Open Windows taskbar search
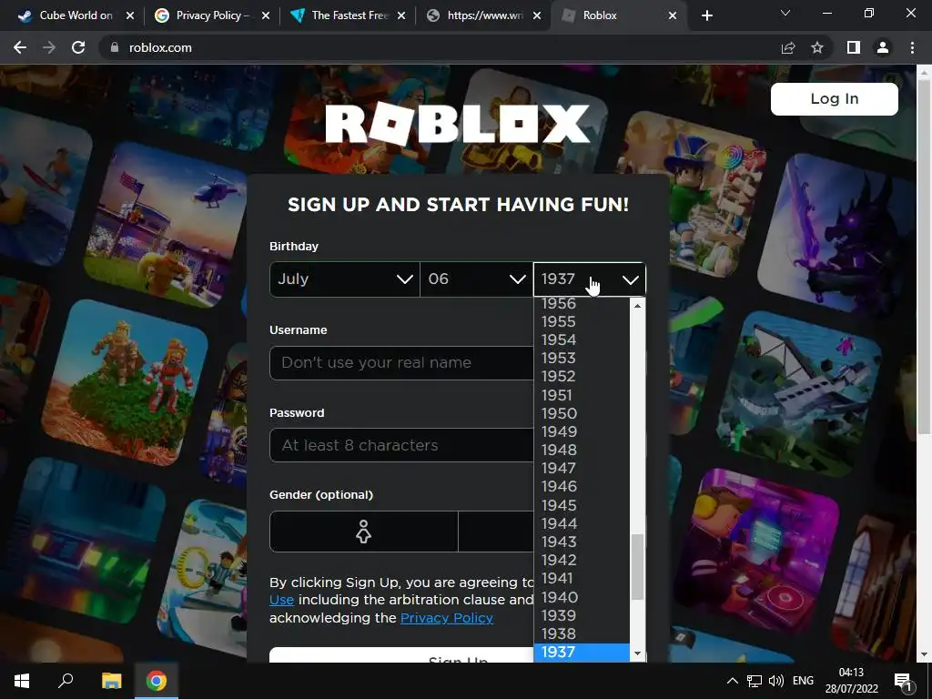This screenshot has height=699, width=932. (x=66, y=681)
